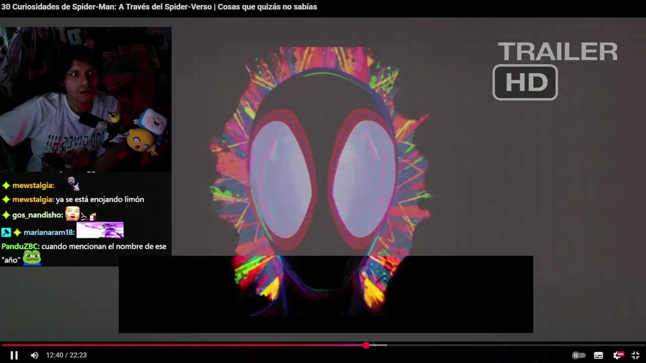The height and width of the screenshot is (363, 646).
Task: Toggle the autoplay switch
Action: point(578,355)
